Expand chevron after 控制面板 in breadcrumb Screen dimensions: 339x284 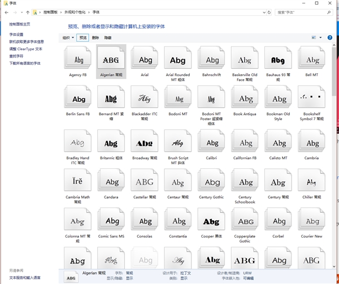61,12
